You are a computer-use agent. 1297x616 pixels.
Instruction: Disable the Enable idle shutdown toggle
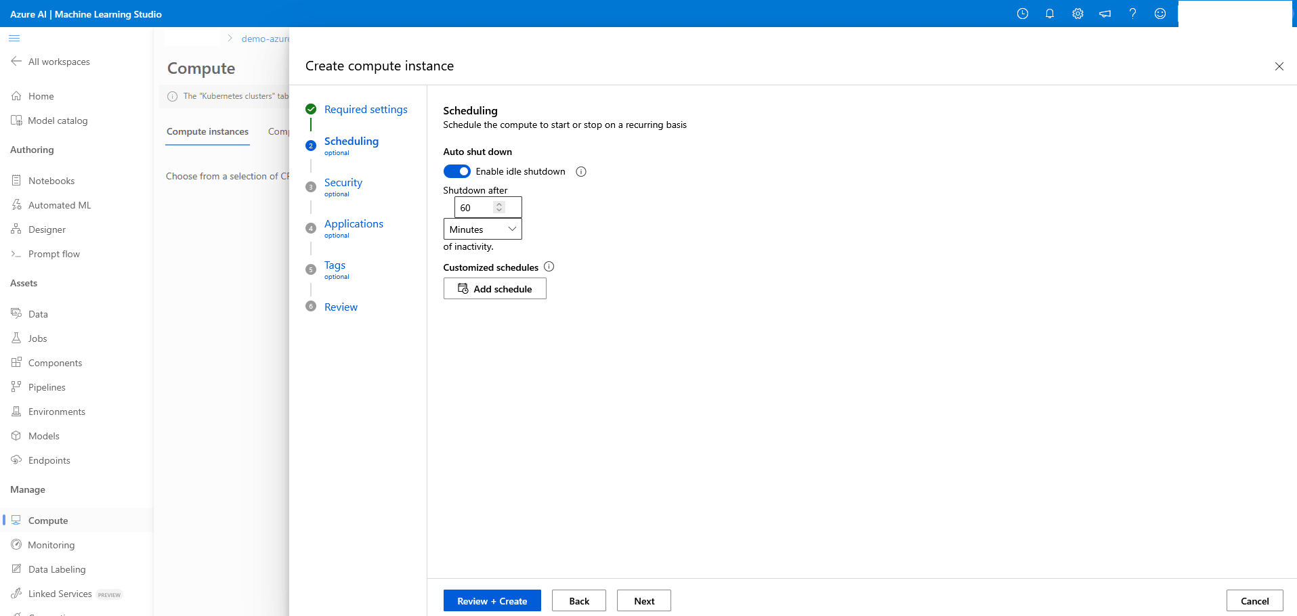click(457, 171)
